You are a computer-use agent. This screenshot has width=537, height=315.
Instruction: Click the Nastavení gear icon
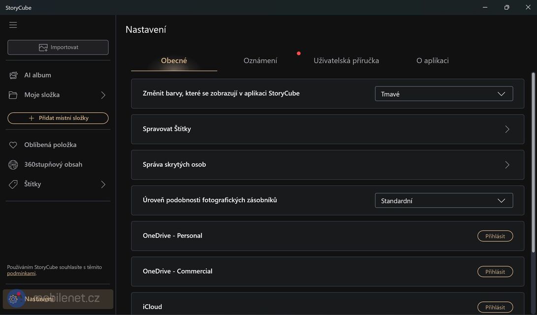tap(13, 299)
